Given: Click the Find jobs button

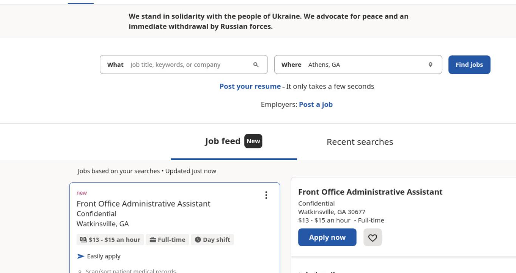Looking at the screenshot, I should pyautogui.click(x=469, y=65).
